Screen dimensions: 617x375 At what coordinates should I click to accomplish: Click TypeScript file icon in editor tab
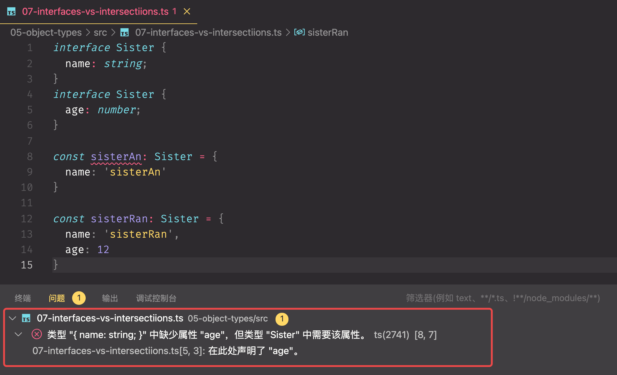[x=11, y=12]
